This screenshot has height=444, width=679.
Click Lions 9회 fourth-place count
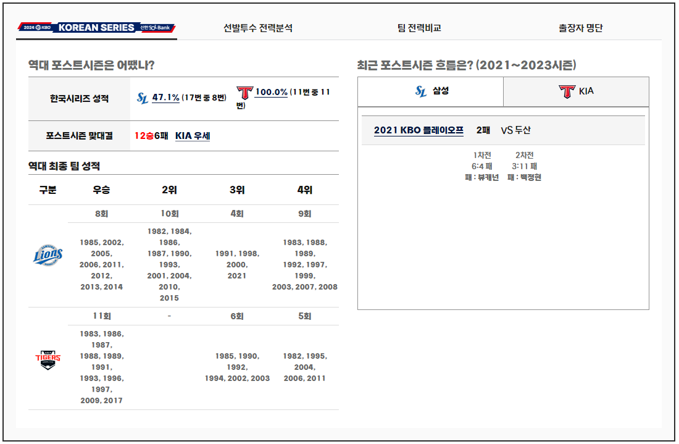pyautogui.click(x=305, y=214)
